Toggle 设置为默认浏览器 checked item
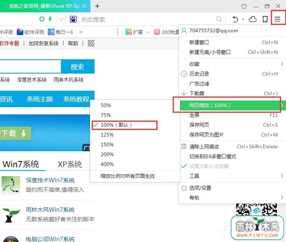The width and height of the screenshot is (286, 242). click(x=234, y=166)
